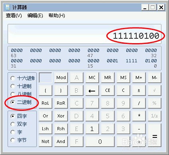This screenshot has height=155, width=169.
Task: Insert a closing parenthesis
Action: click(61, 90)
